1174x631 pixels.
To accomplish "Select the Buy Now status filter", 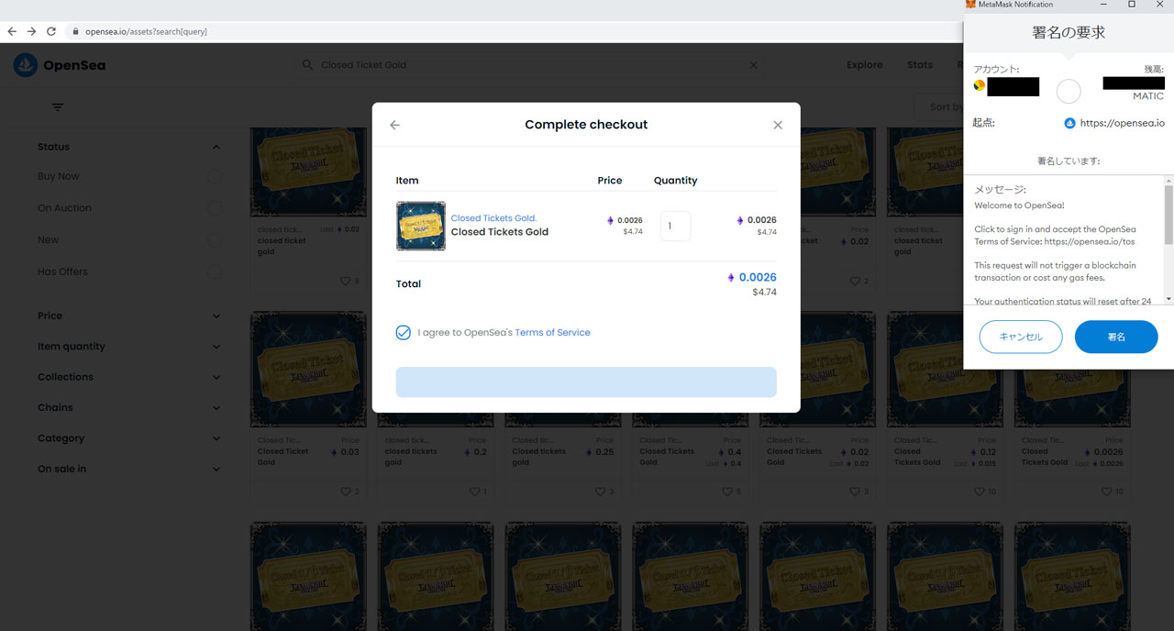I will tap(215, 176).
